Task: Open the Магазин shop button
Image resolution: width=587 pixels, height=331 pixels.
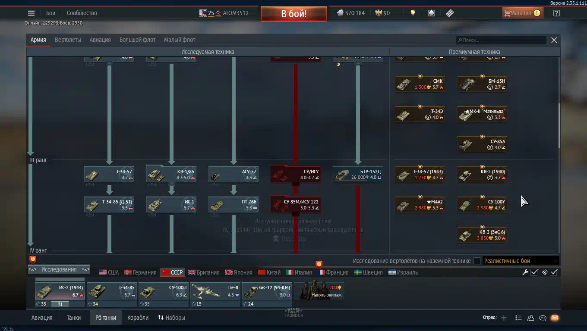Action: (x=522, y=13)
